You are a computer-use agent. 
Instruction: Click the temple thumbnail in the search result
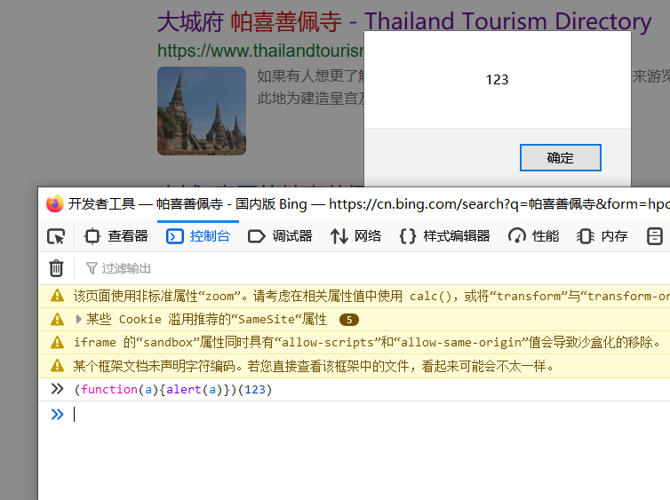point(202,111)
